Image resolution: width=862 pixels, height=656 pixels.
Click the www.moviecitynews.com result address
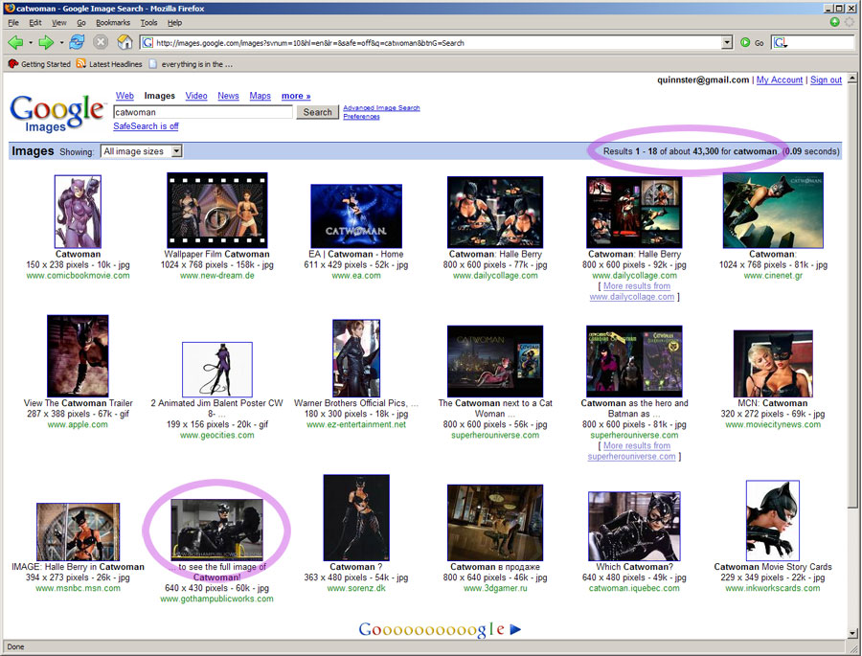point(773,424)
